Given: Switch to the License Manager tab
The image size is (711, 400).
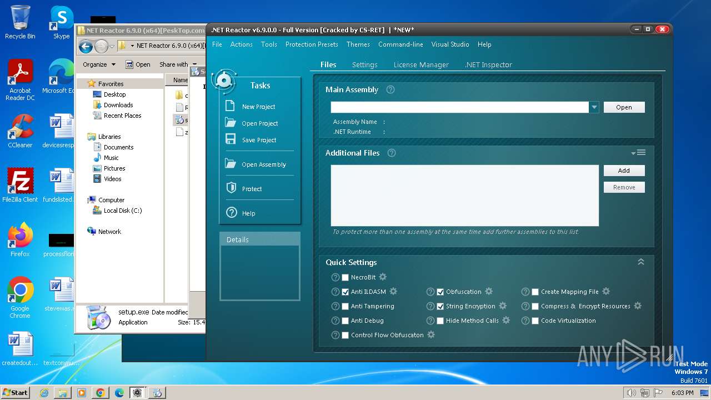Looking at the screenshot, I should click(421, 64).
